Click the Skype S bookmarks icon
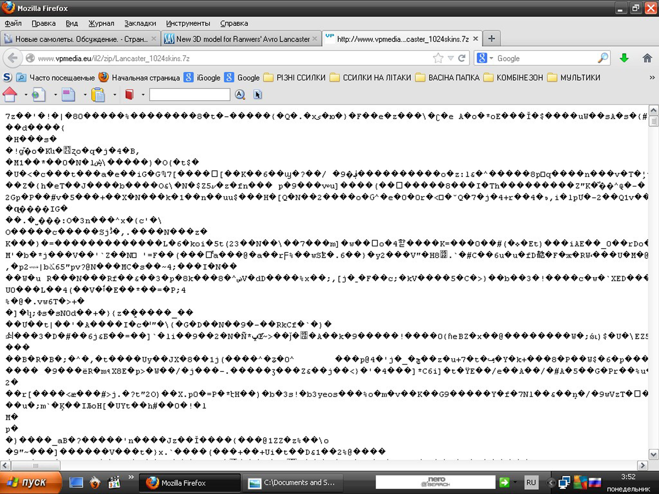 pos(7,78)
